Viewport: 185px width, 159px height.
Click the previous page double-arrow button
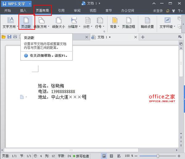pos(181,137)
